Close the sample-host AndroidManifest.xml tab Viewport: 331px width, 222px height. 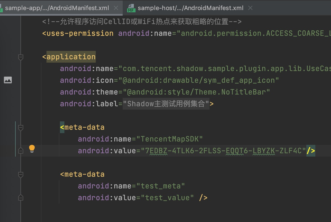coord(250,8)
